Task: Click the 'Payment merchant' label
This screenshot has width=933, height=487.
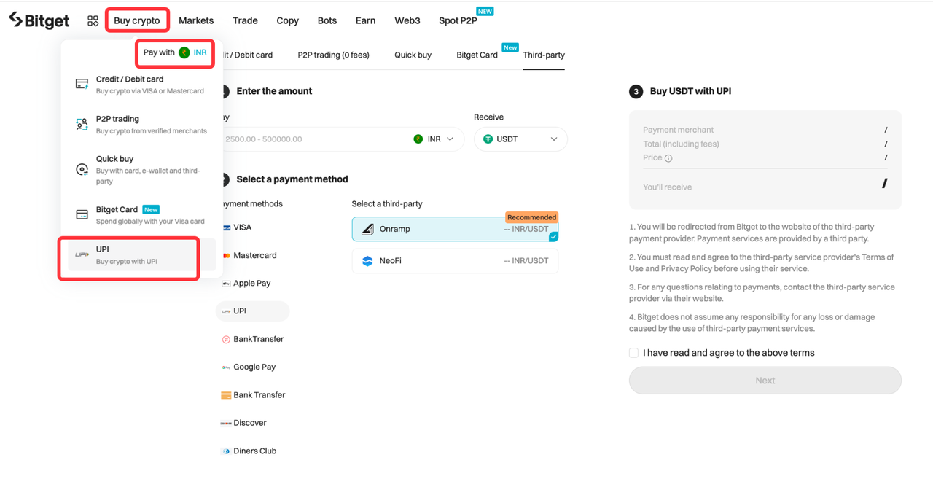Action: (678, 130)
